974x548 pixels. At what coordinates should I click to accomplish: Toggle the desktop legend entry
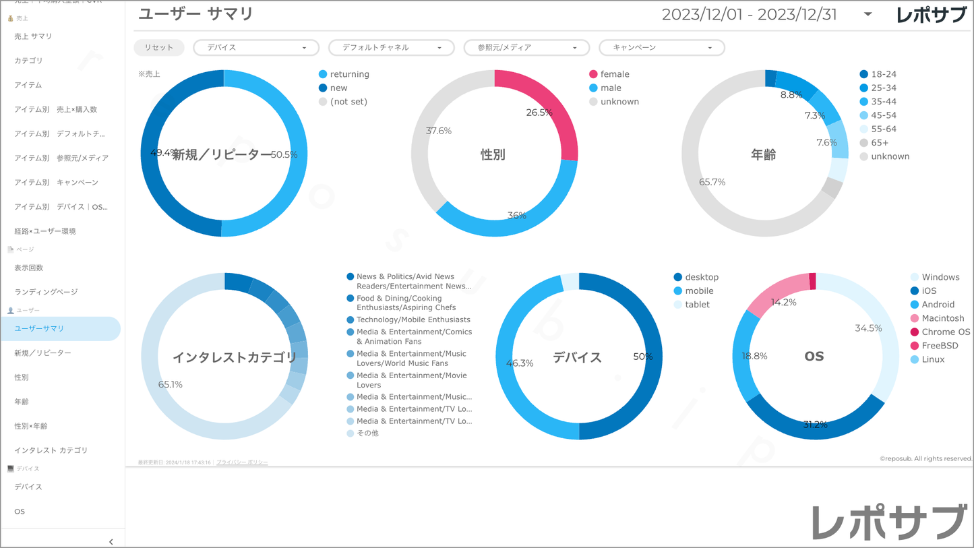(701, 277)
